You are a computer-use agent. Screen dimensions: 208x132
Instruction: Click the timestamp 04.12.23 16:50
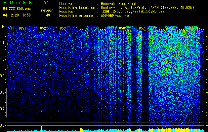(17, 15)
